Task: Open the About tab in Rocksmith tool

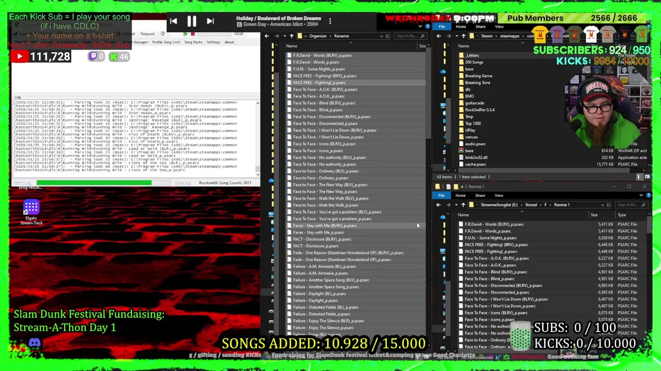Action: 229,42
